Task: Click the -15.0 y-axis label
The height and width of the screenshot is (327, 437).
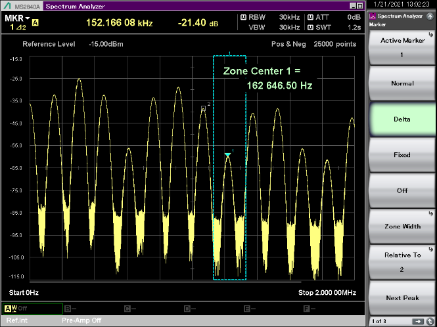Action: [x=16, y=59]
